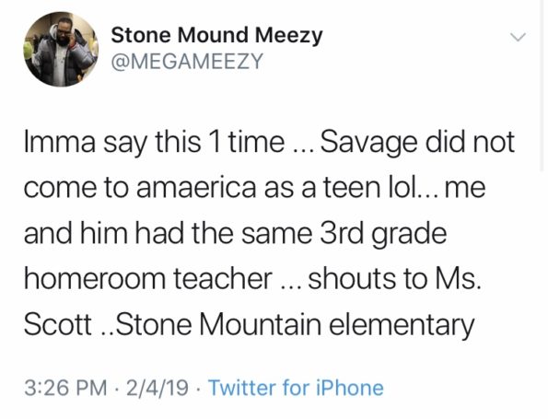Open the tweet options chevron menu
This screenshot has width=548, height=419.
tap(518, 37)
